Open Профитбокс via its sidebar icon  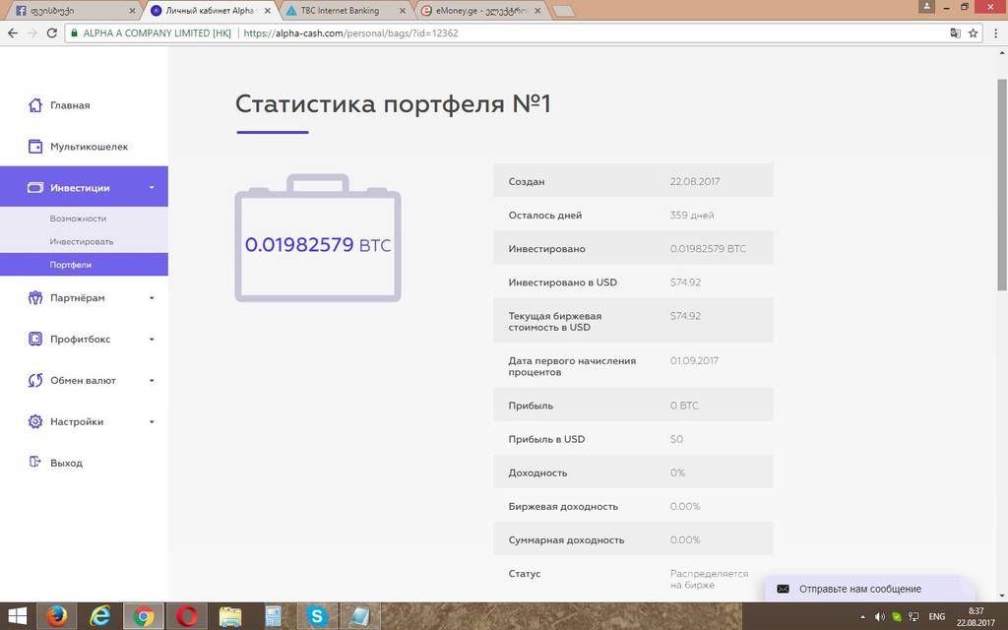[33, 339]
